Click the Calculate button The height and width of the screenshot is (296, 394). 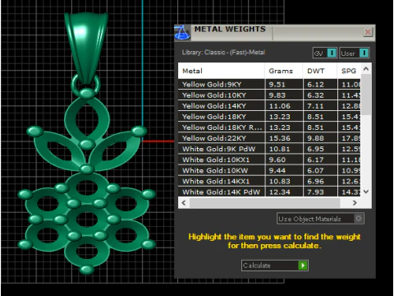tap(275, 266)
